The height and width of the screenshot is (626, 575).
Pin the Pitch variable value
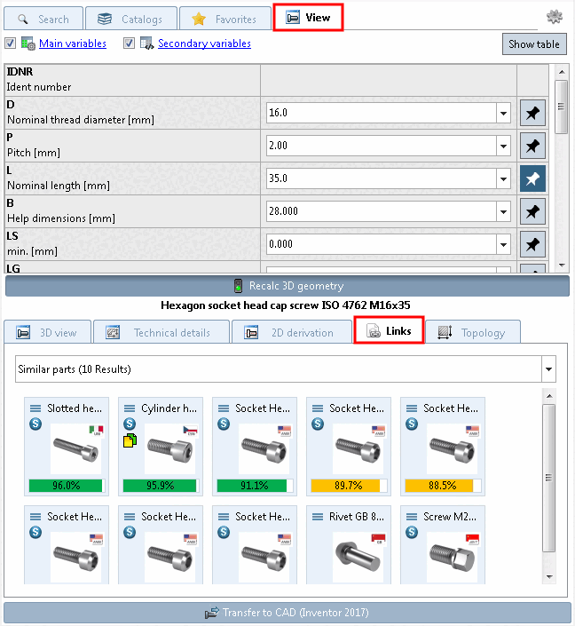[x=532, y=146]
